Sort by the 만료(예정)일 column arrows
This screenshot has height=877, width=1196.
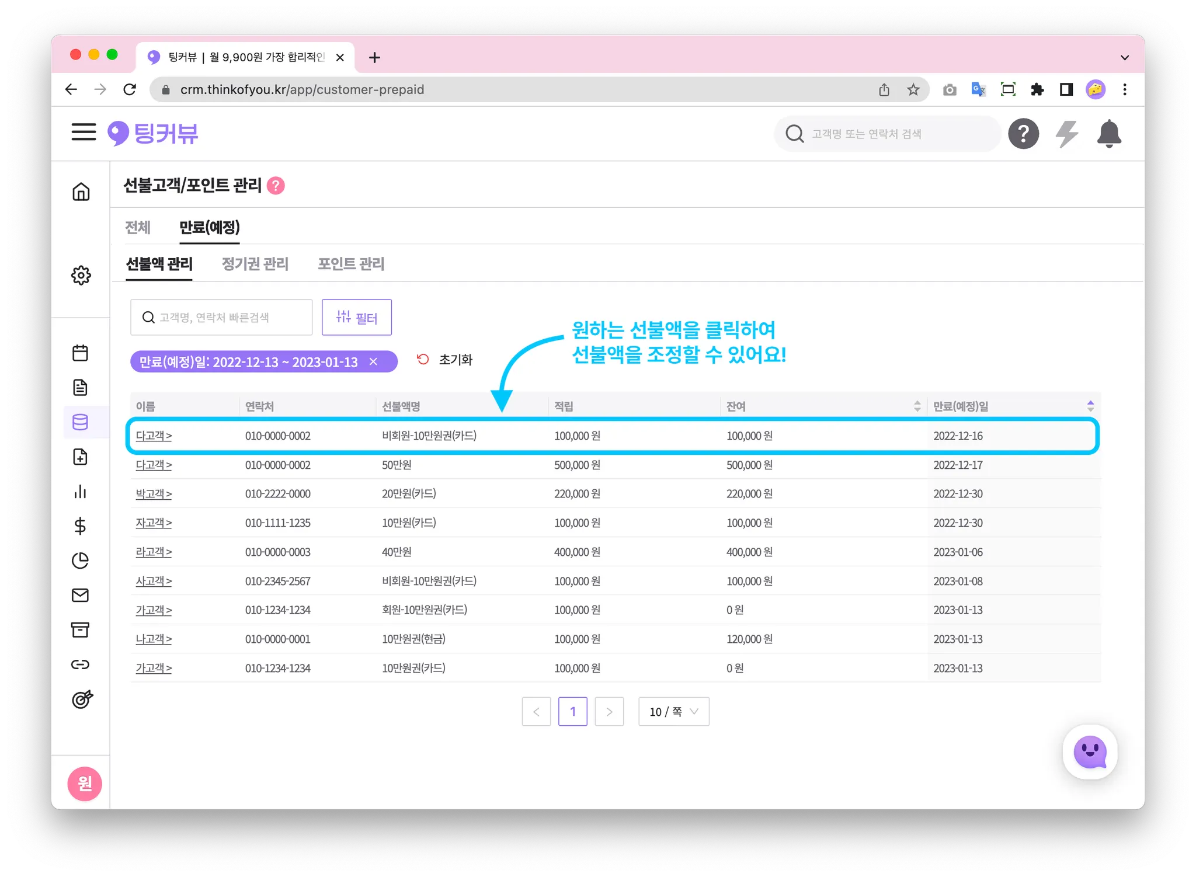pyautogui.click(x=1090, y=406)
